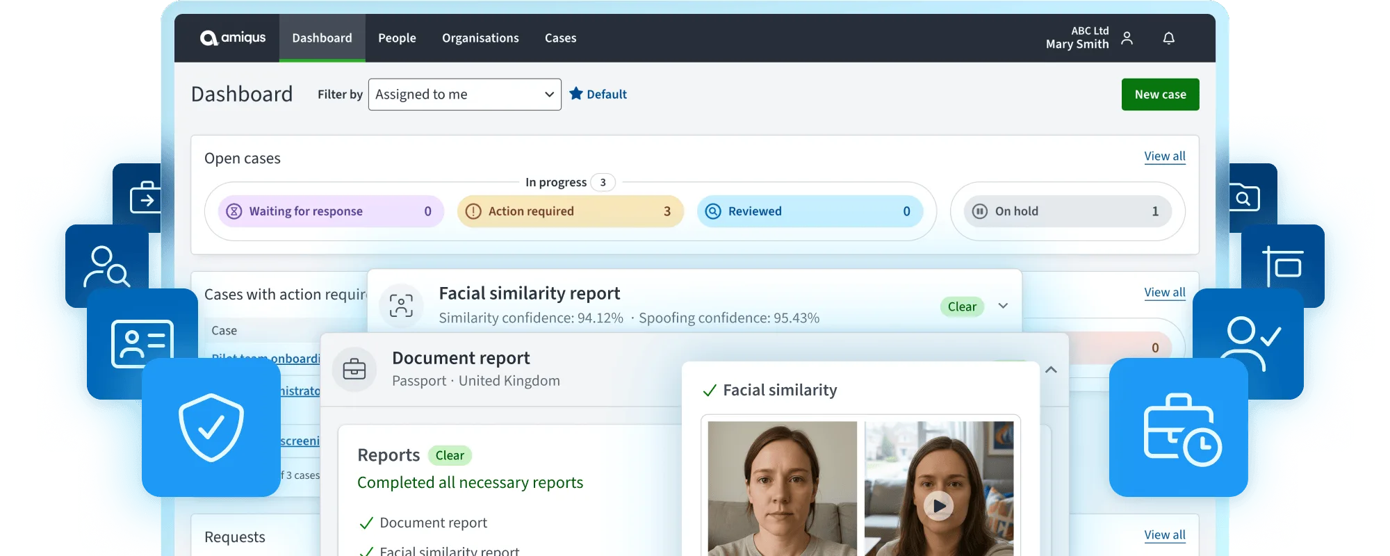Click the shield checkmark tile
The width and height of the screenshot is (1390, 556).
click(x=211, y=427)
